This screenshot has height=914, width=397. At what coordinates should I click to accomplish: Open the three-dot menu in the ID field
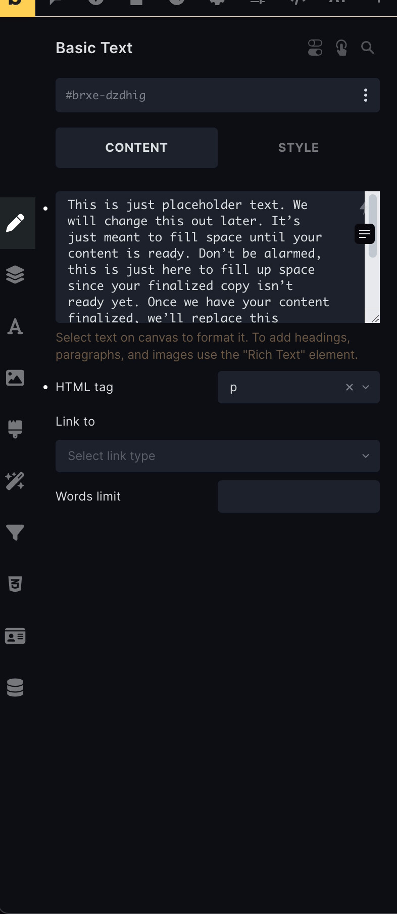coord(366,95)
